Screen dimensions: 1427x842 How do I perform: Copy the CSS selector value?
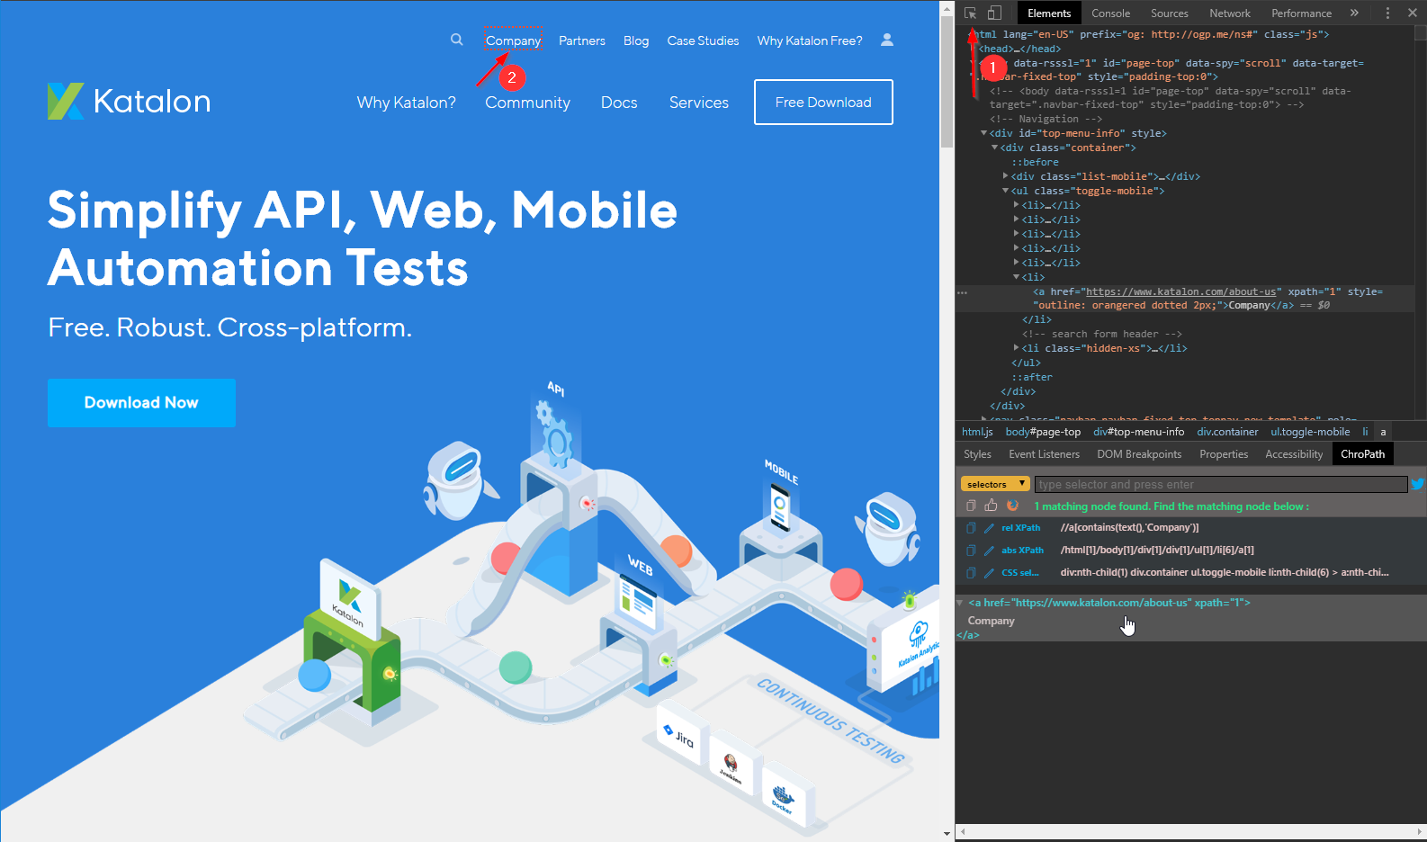point(971,573)
